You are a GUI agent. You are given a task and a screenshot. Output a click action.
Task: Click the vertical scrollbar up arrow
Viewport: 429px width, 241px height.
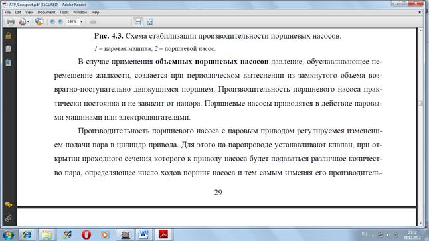coord(420,31)
